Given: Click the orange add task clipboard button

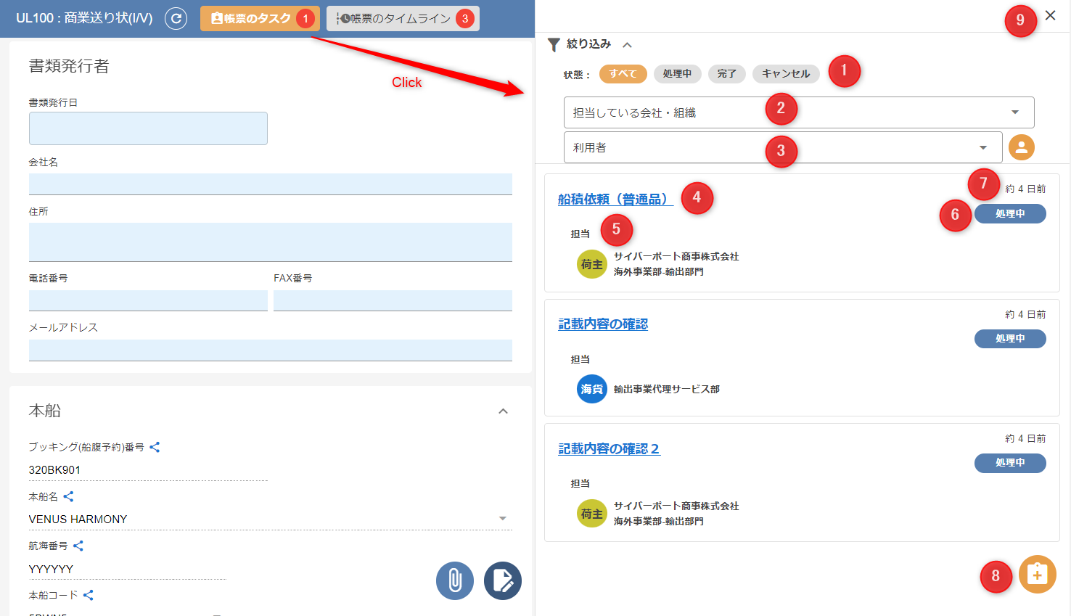Looking at the screenshot, I should point(1037,575).
